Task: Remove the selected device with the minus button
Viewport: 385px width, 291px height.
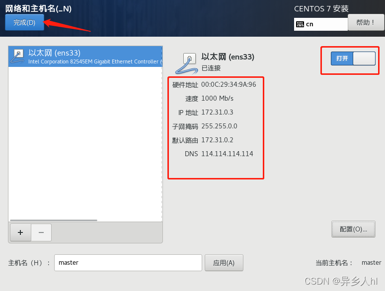Action: [x=41, y=233]
